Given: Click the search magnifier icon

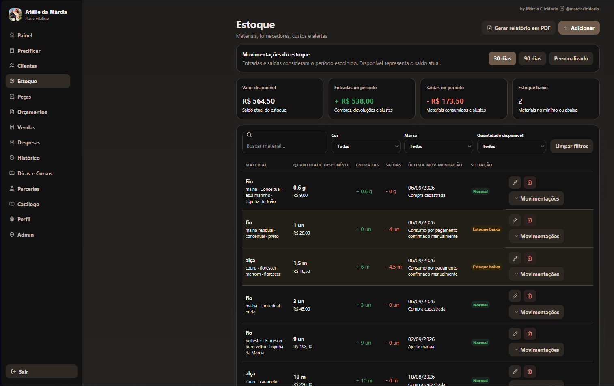Looking at the screenshot, I should 249,135.
